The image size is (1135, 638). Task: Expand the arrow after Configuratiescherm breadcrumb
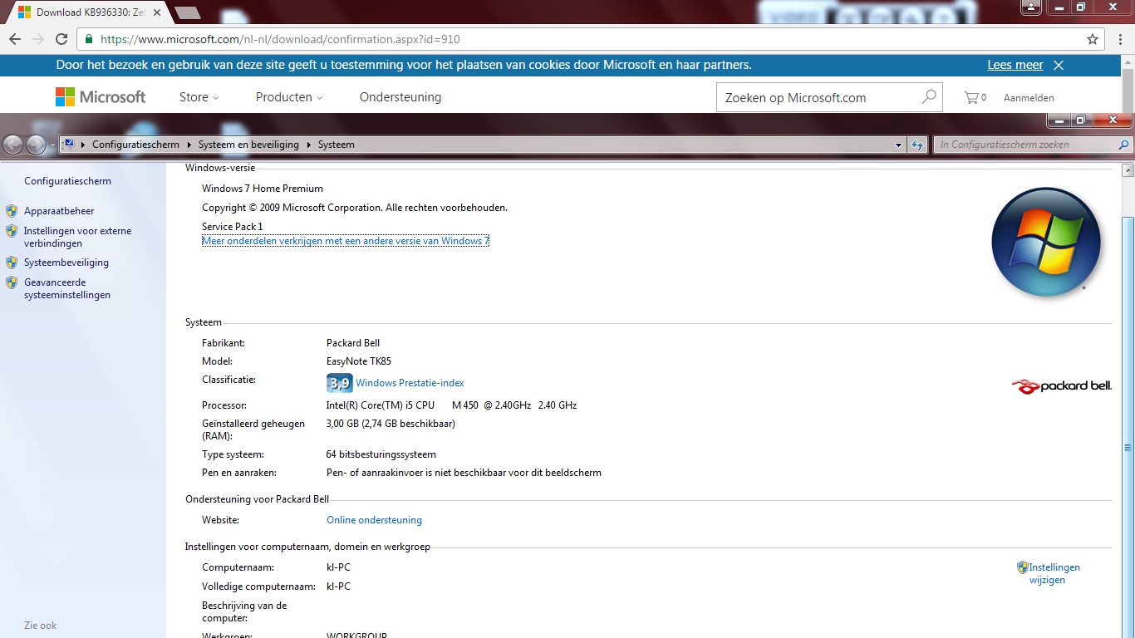coord(189,145)
